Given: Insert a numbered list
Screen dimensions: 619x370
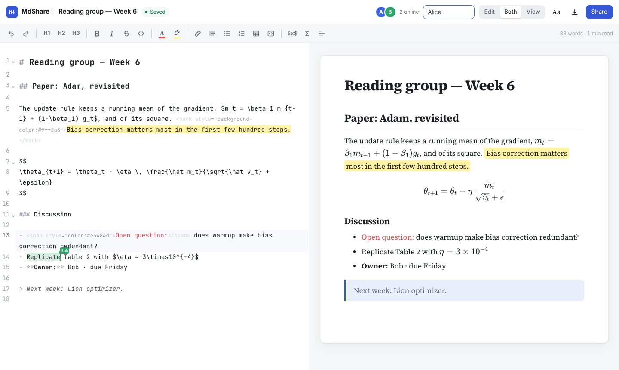Looking at the screenshot, I should 242,34.
